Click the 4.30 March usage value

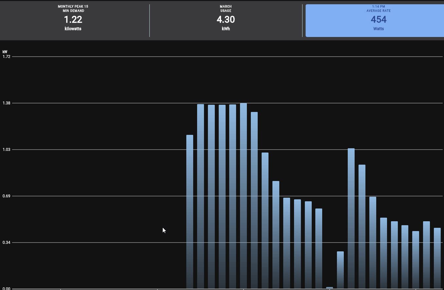click(x=226, y=20)
